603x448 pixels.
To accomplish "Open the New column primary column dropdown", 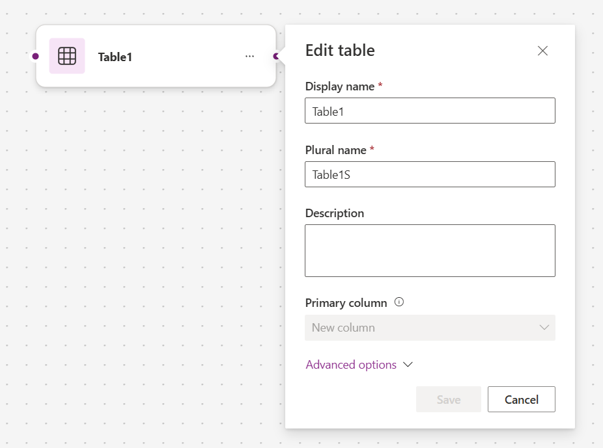I will (x=430, y=328).
